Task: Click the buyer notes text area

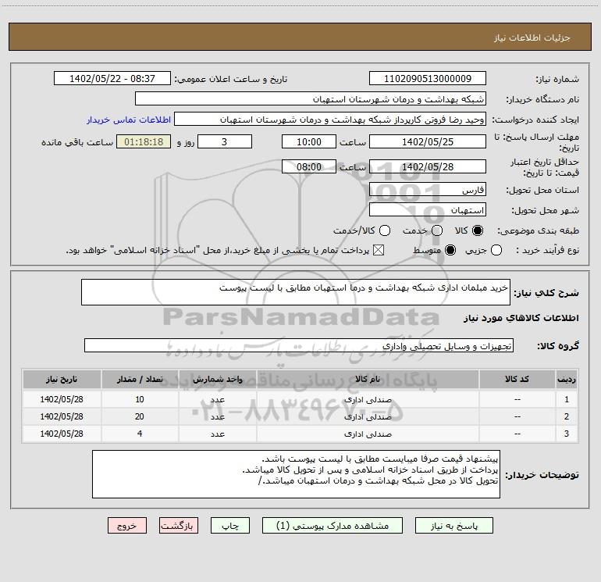Action: click(x=296, y=474)
